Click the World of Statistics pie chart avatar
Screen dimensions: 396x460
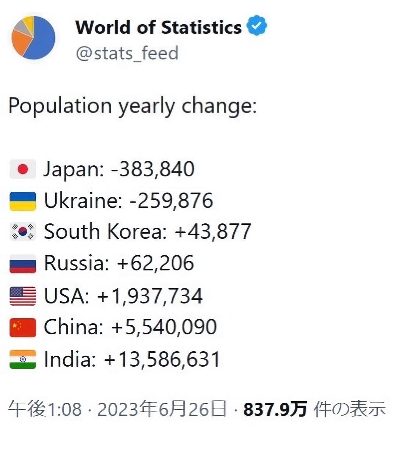[33, 37]
